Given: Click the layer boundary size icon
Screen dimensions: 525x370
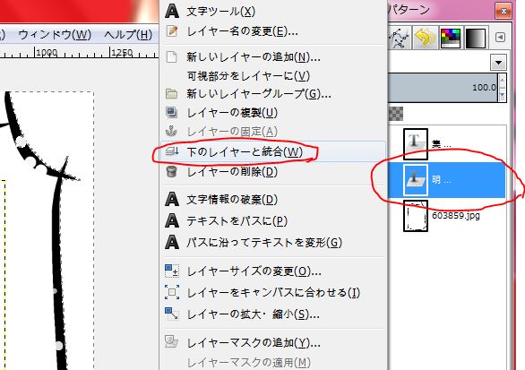Looking at the screenshot, I should click(172, 271).
